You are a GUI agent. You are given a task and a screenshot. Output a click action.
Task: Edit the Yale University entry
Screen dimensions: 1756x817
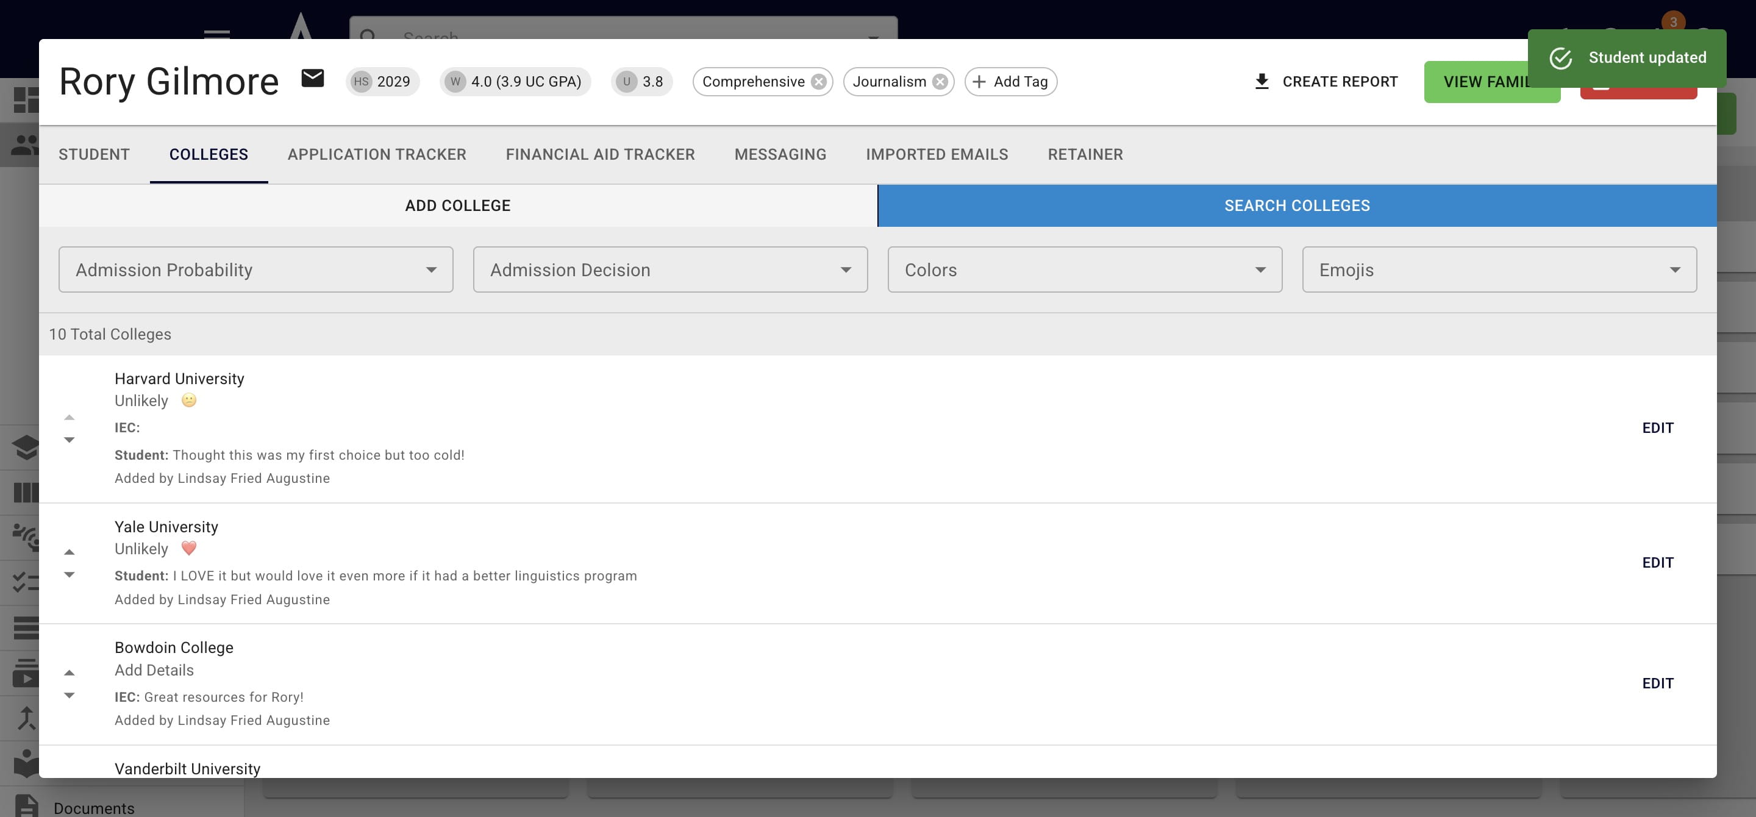(1657, 563)
